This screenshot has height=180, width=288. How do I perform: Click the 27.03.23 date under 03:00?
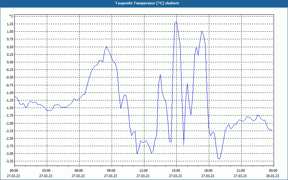(46, 176)
